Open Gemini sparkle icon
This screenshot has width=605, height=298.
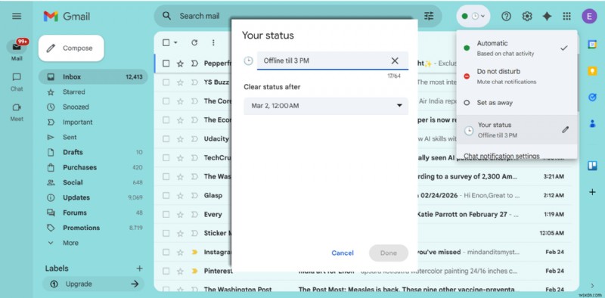click(x=547, y=16)
